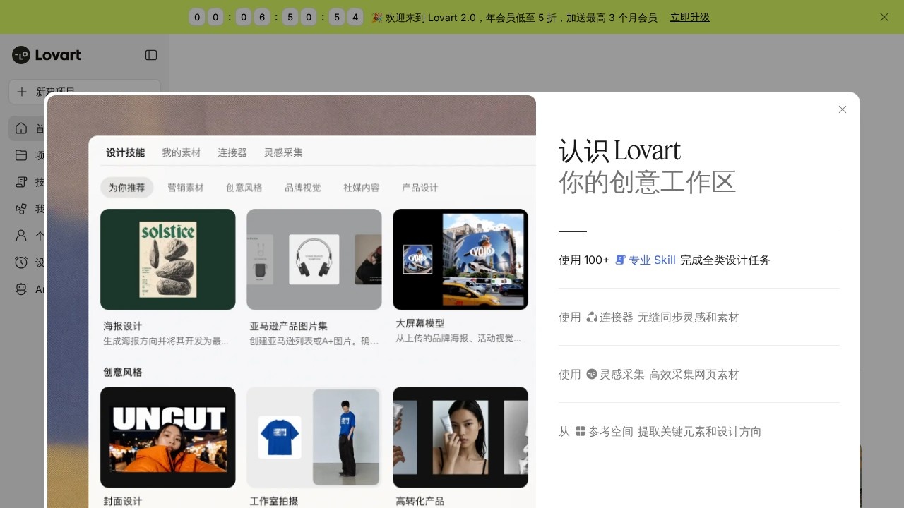The image size is (904, 508).
Task: Open the blue t-shirt 工作室拍摄 thumbnail
Action: coord(314,437)
